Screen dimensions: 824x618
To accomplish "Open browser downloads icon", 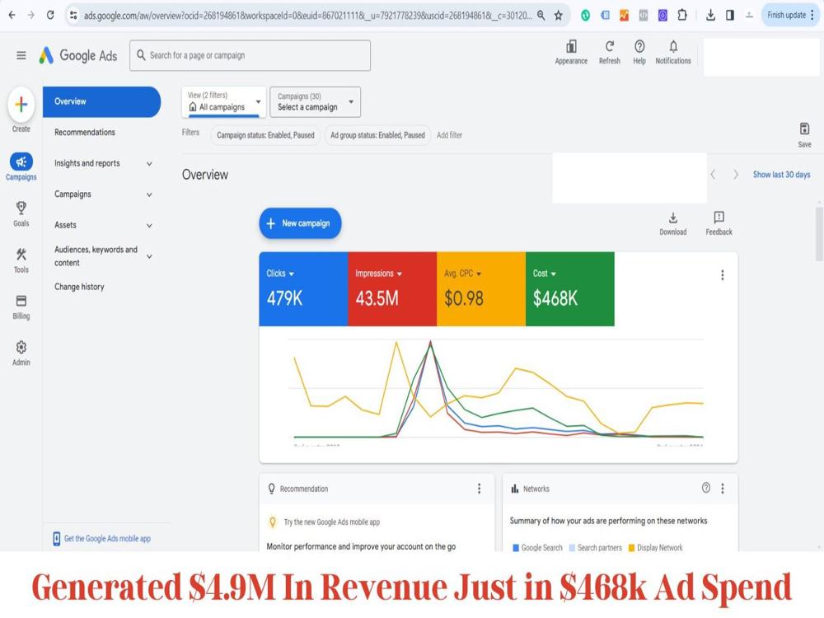I will tap(710, 15).
